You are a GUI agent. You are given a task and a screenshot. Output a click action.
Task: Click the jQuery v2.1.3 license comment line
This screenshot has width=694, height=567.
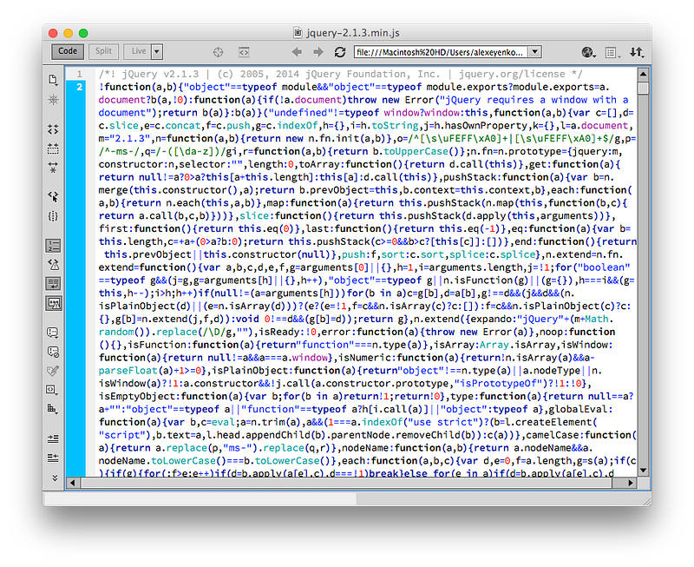[340, 74]
